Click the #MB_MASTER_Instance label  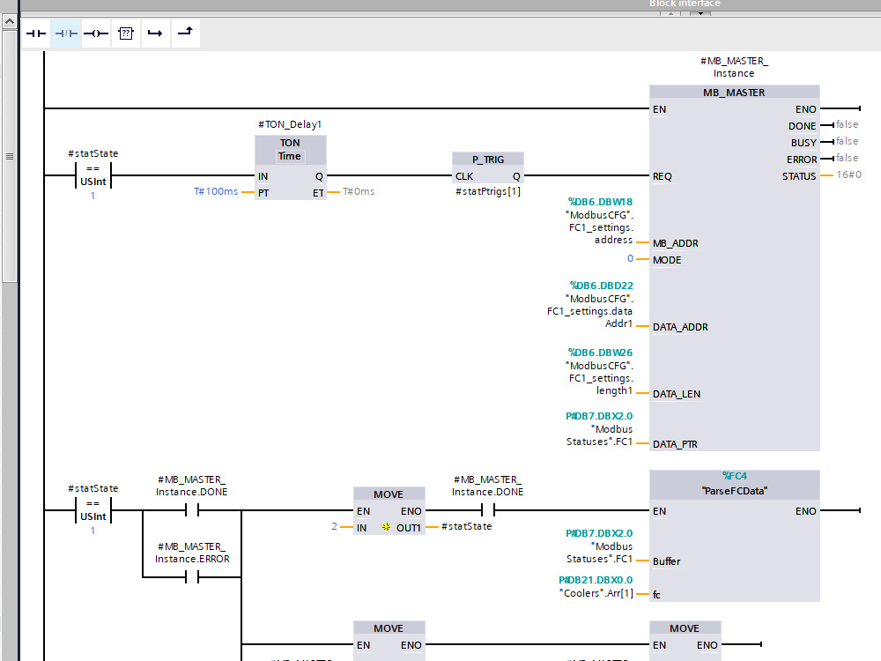click(x=735, y=67)
